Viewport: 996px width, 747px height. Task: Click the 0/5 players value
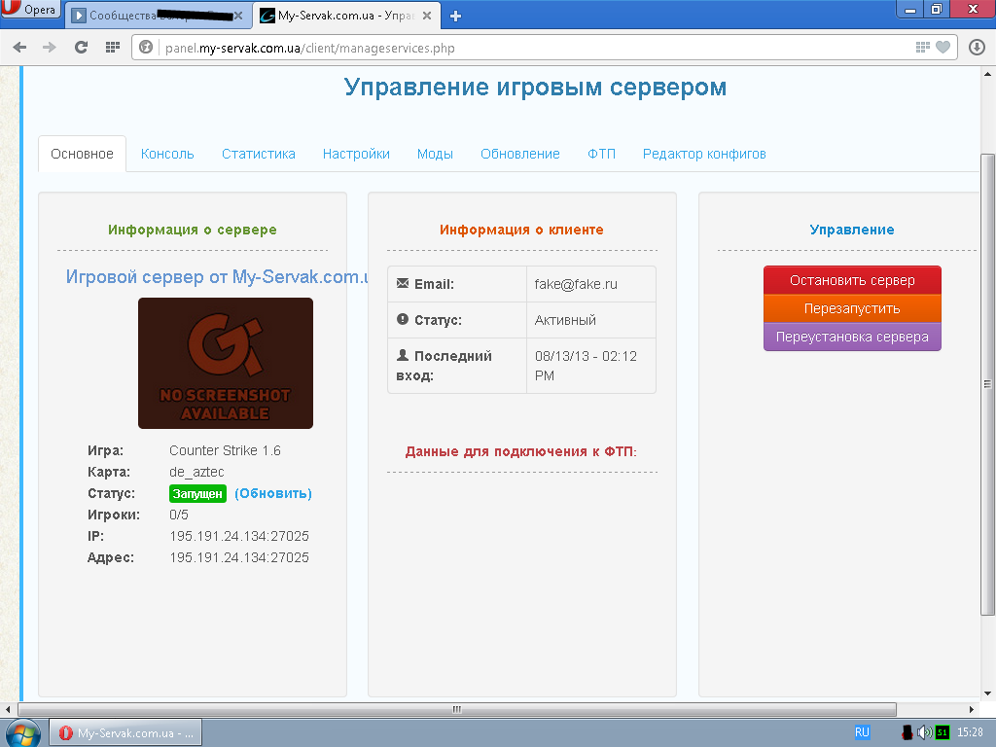pos(179,515)
